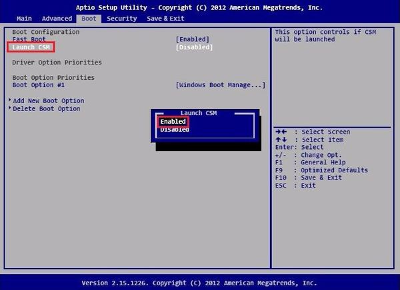The height and width of the screenshot is (290, 400).
Task: Open the Delete Boot Option submenu
Action: (x=47, y=108)
